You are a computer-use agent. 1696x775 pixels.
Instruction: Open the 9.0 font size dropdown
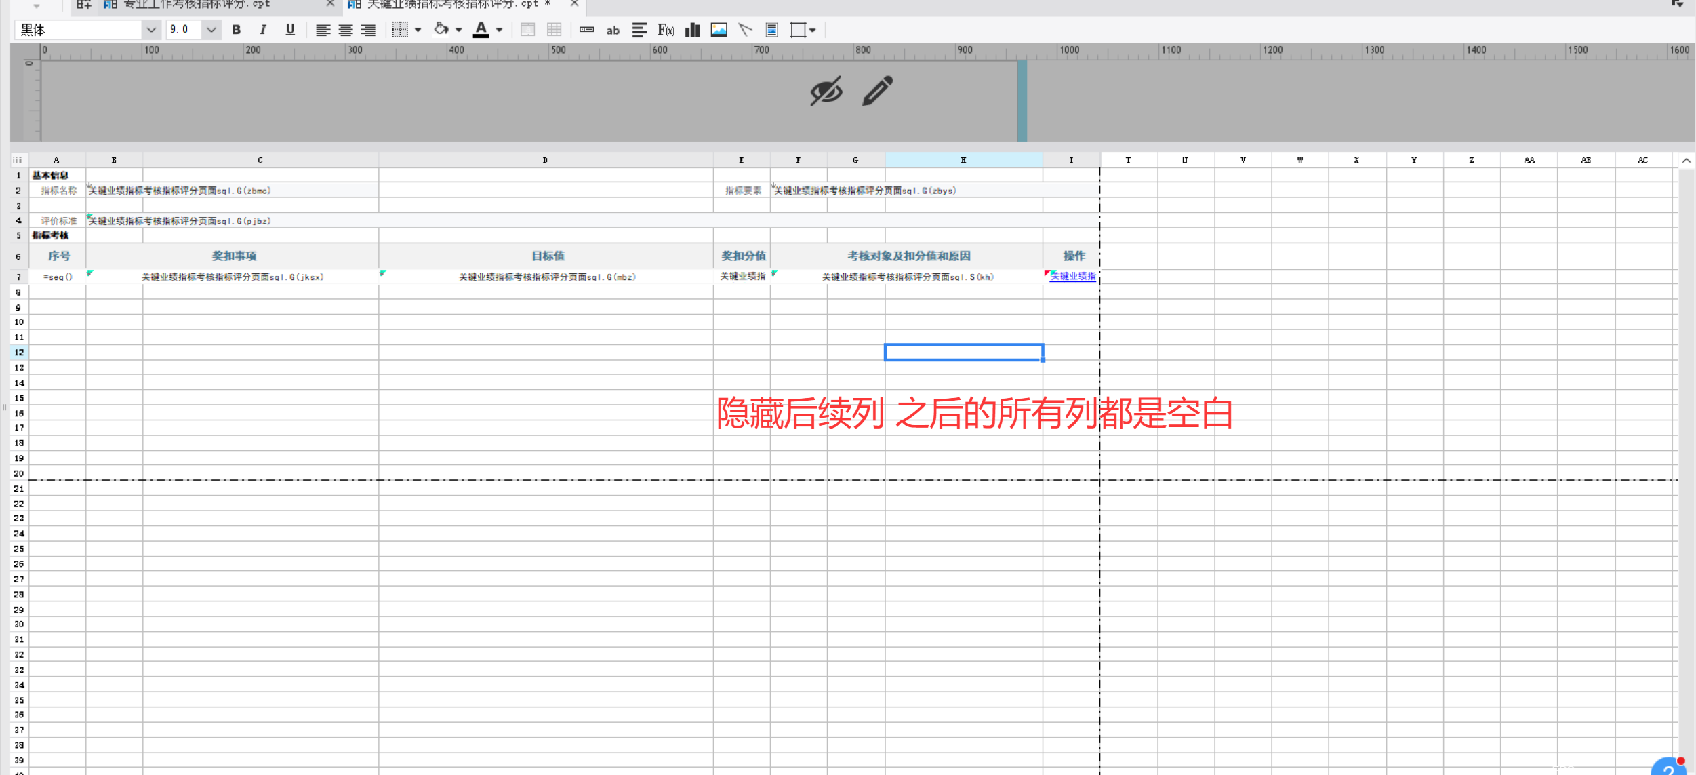coord(211,30)
